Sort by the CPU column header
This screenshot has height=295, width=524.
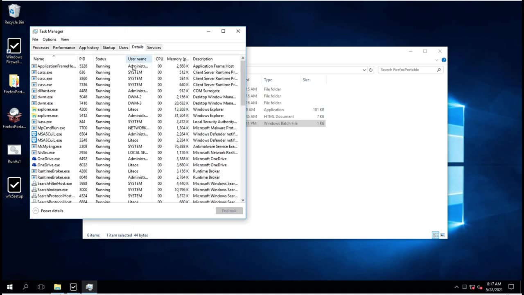pyautogui.click(x=159, y=59)
